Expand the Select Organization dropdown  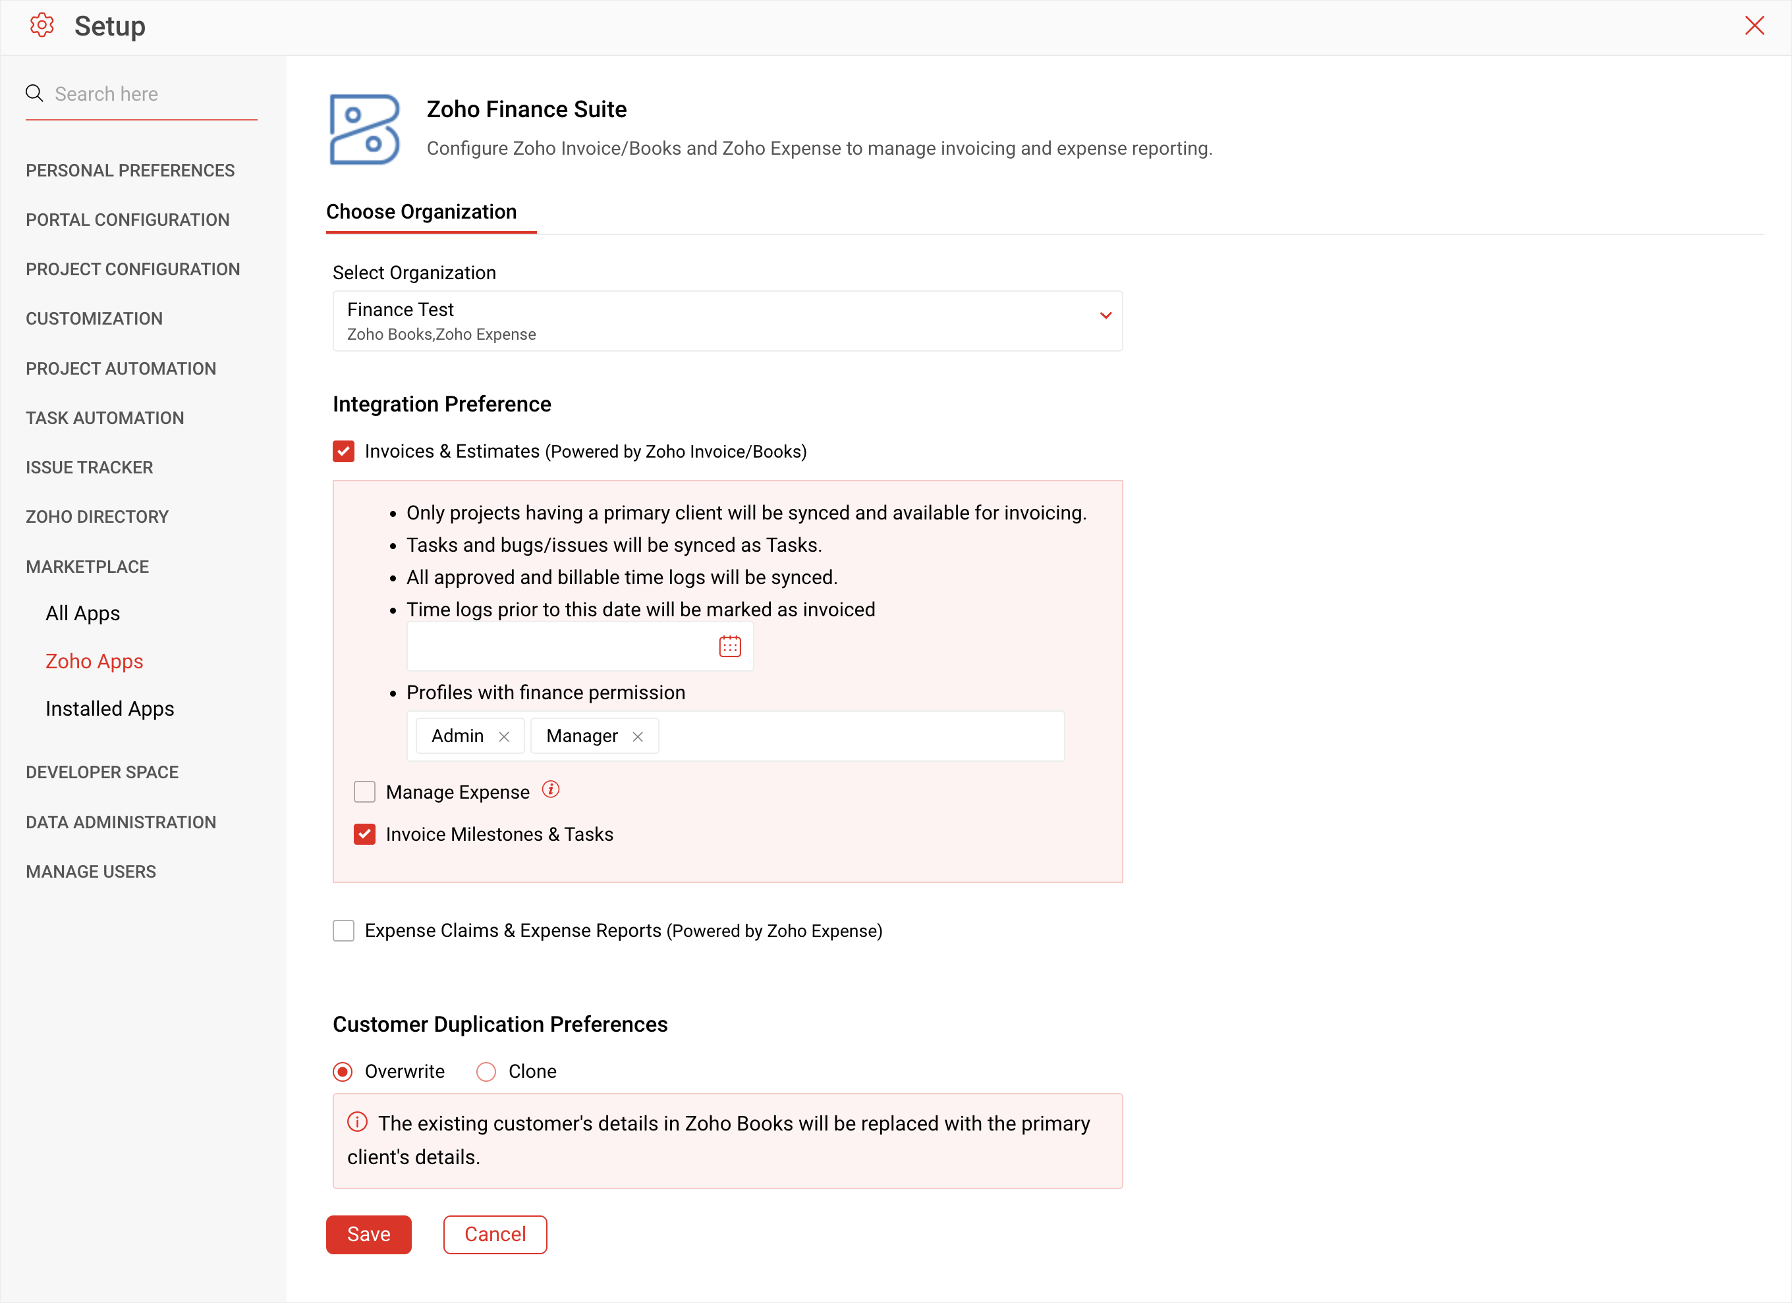coord(1106,316)
